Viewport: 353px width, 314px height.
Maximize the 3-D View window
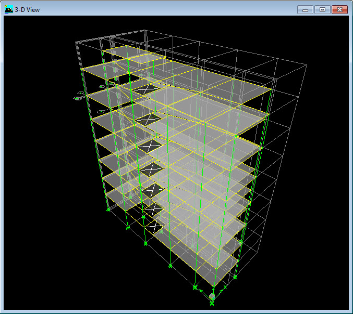(322, 9)
